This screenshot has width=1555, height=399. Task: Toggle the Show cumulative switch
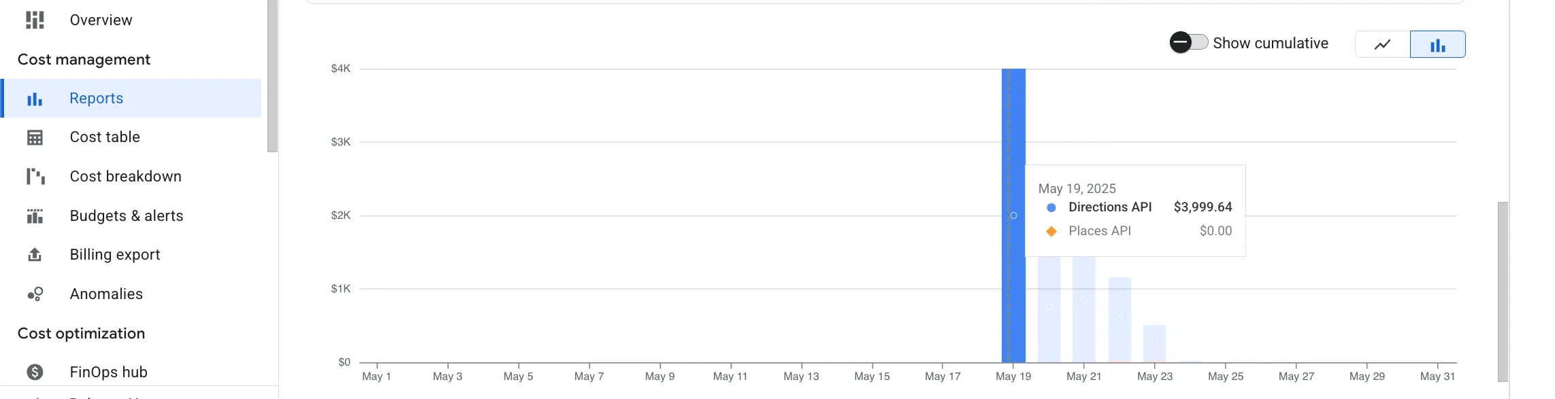coord(1188,43)
